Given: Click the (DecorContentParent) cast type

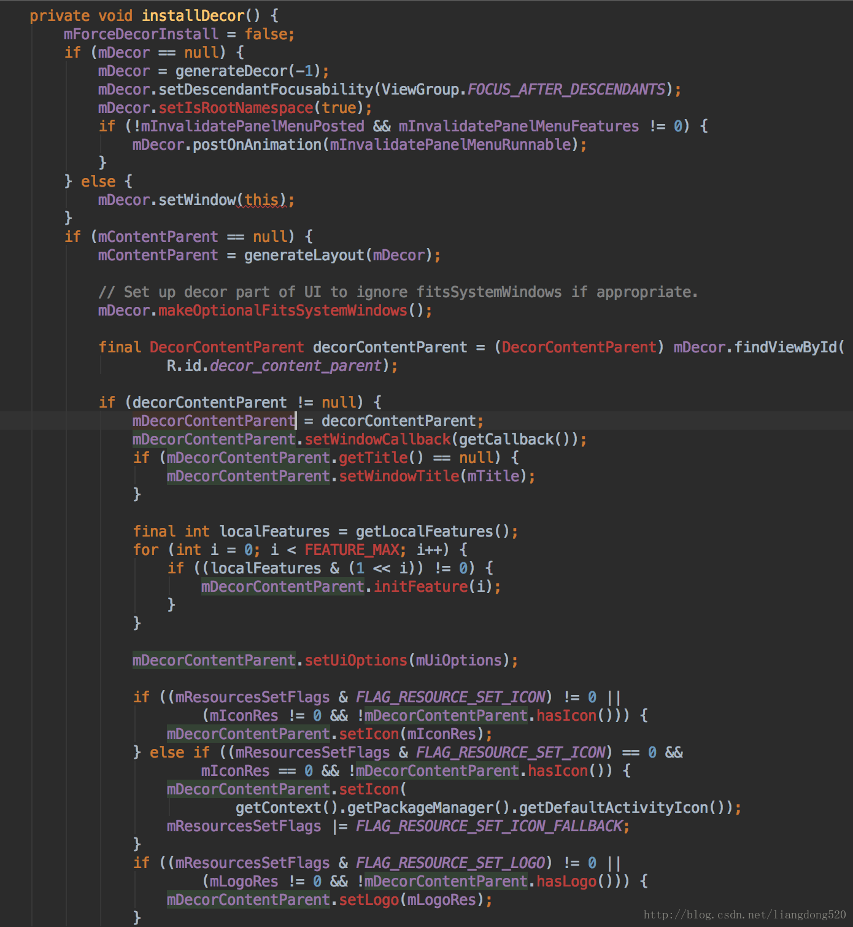Looking at the screenshot, I should (x=579, y=347).
